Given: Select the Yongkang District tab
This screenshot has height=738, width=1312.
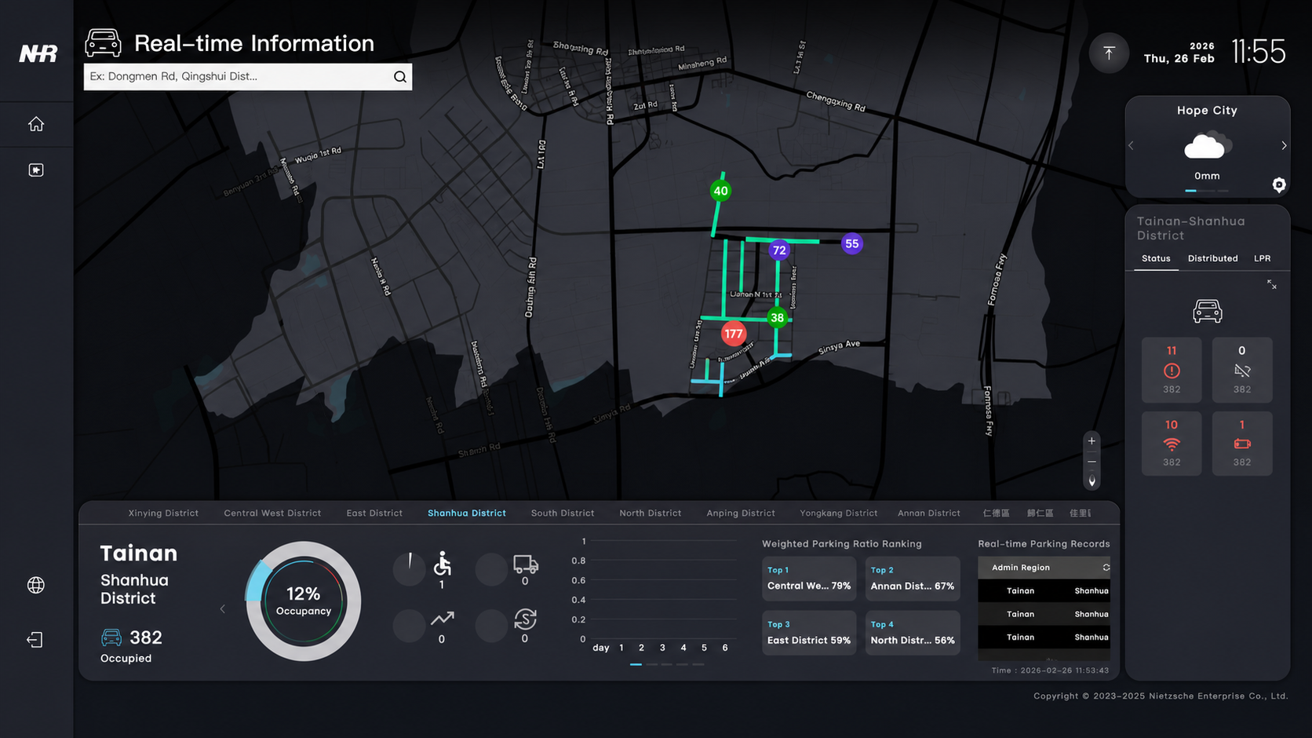Looking at the screenshot, I should pos(839,513).
